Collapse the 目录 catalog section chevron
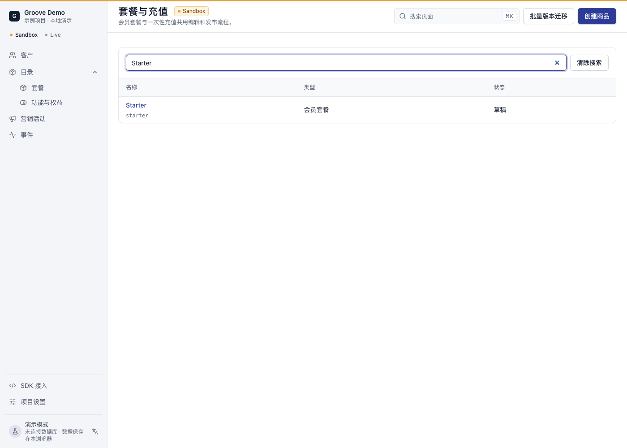This screenshot has width=627, height=448. (x=95, y=72)
